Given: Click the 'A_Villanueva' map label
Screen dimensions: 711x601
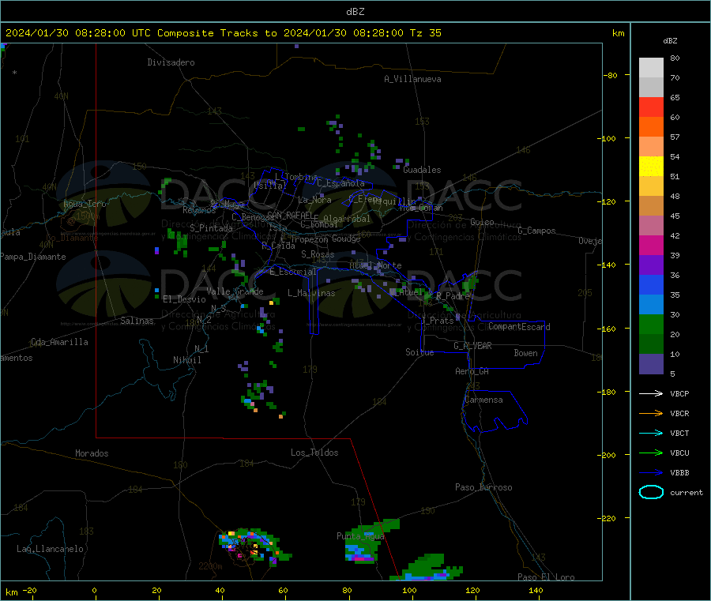Looking at the screenshot, I should point(412,79).
